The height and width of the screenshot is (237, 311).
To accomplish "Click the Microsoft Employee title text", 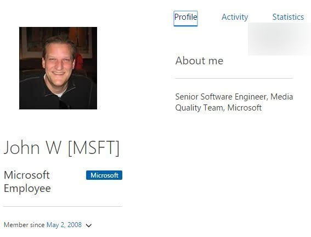I will (x=27, y=181).
